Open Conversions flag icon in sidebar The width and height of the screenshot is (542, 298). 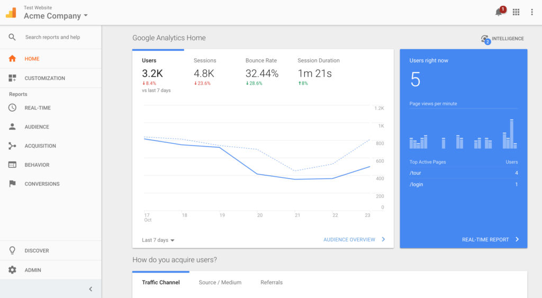click(x=12, y=184)
